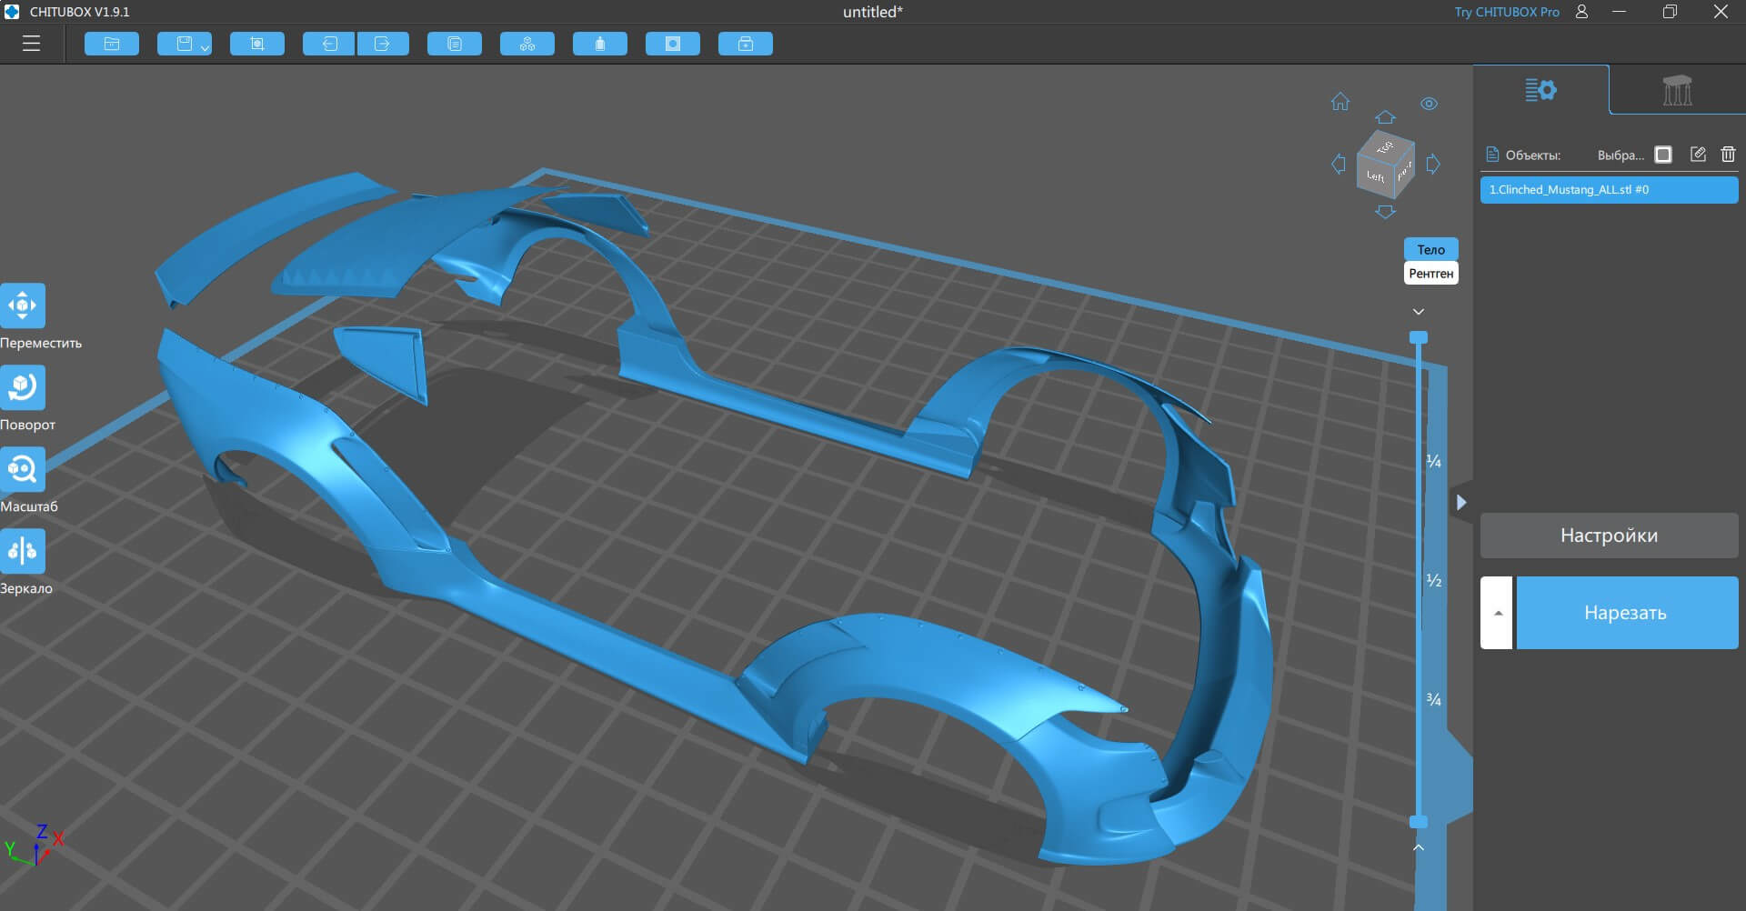The image size is (1746, 911).
Task: Switch to the supports tab with pillars icon
Action: (1677, 90)
